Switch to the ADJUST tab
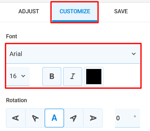150x131 pixels. point(29,11)
